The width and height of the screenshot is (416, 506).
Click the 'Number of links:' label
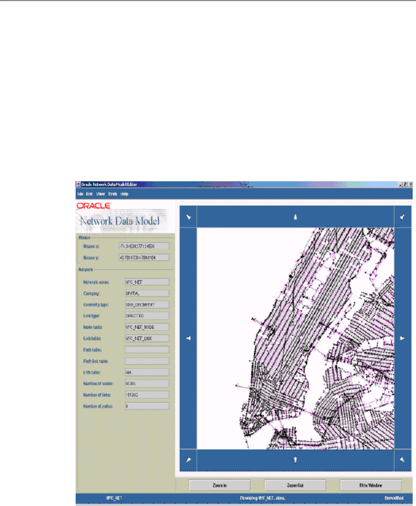click(x=97, y=395)
